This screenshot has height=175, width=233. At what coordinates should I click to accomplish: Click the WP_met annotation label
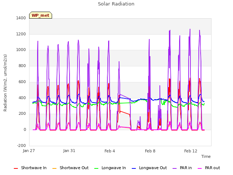click(40, 15)
